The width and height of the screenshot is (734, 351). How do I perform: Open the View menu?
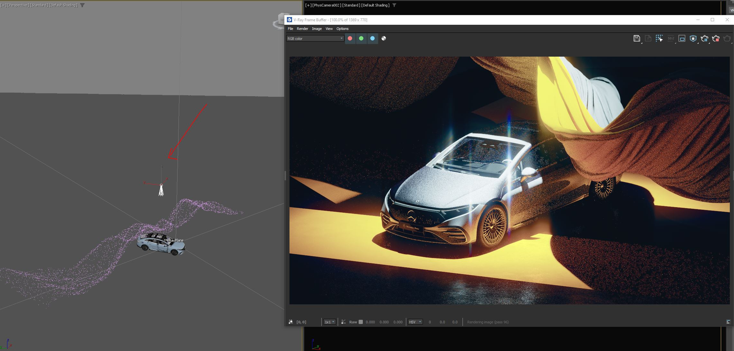coord(329,29)
